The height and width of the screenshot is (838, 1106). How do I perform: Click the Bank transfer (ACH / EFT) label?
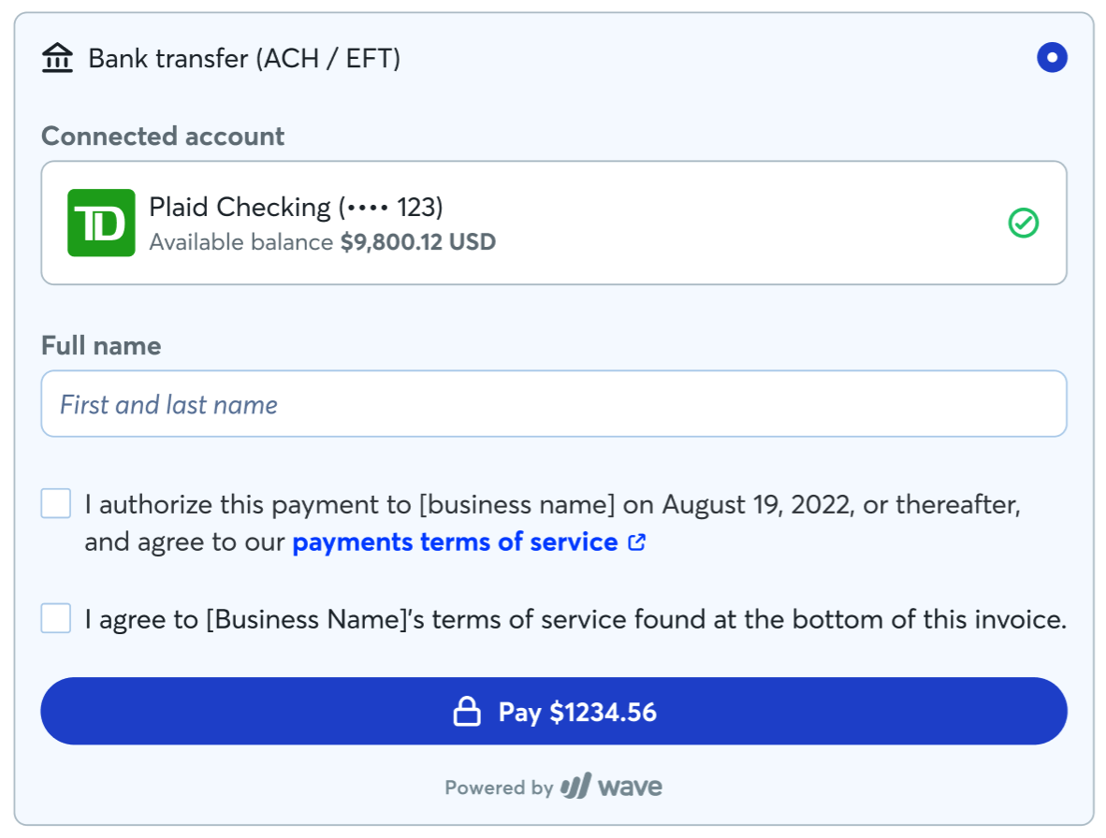pyautogui.click(x=244, y=59)
